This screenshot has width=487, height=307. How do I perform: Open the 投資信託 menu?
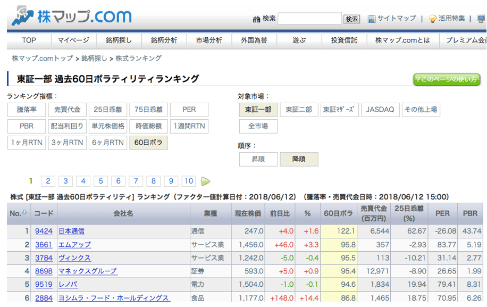click(344, 40)
